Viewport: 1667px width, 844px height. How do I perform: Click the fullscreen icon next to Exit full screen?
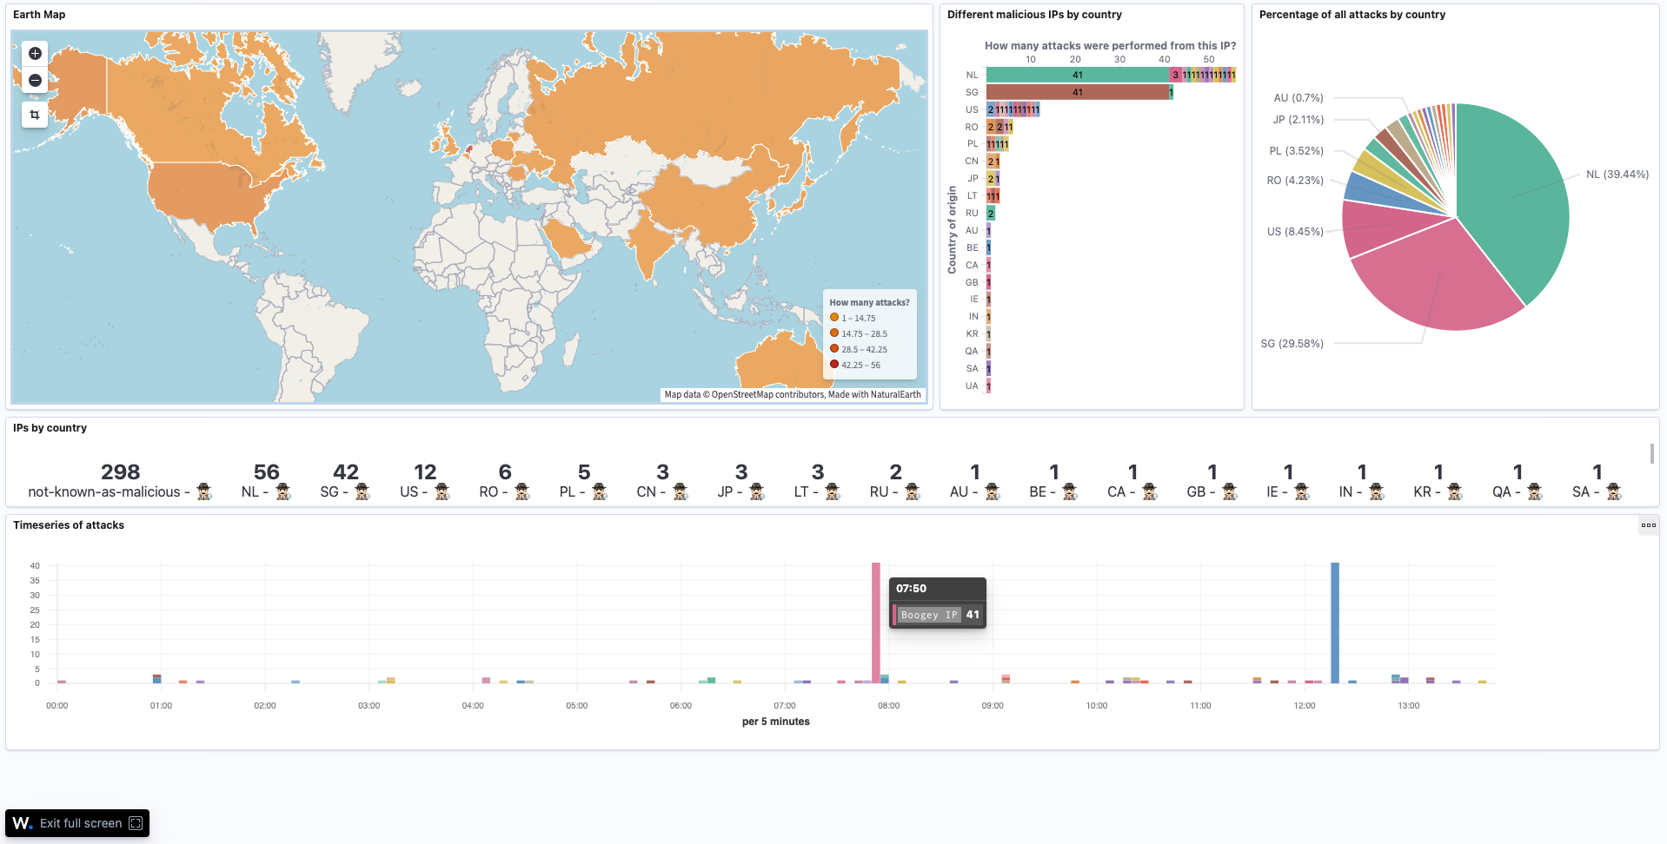[x=135, y=822]
